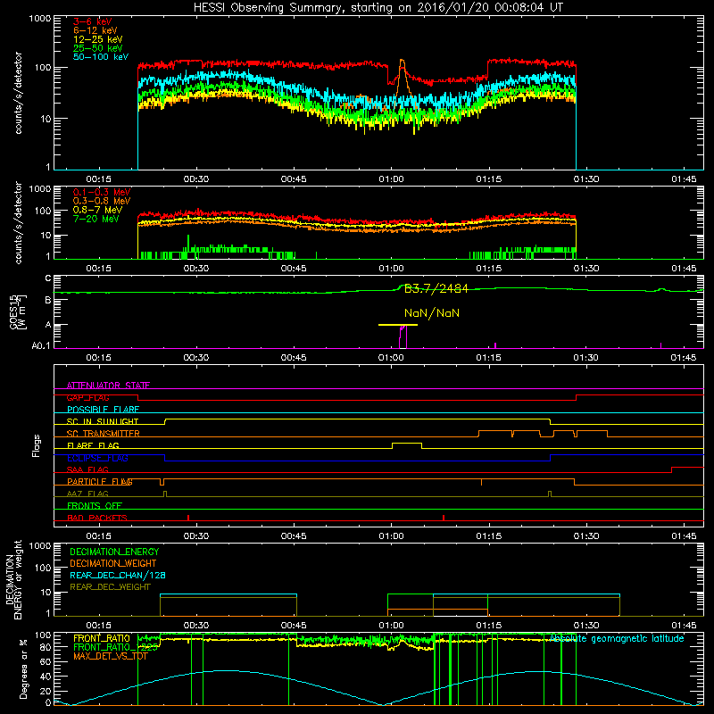Click the POSSIBLE_FLARE flag label

point(103,410)
